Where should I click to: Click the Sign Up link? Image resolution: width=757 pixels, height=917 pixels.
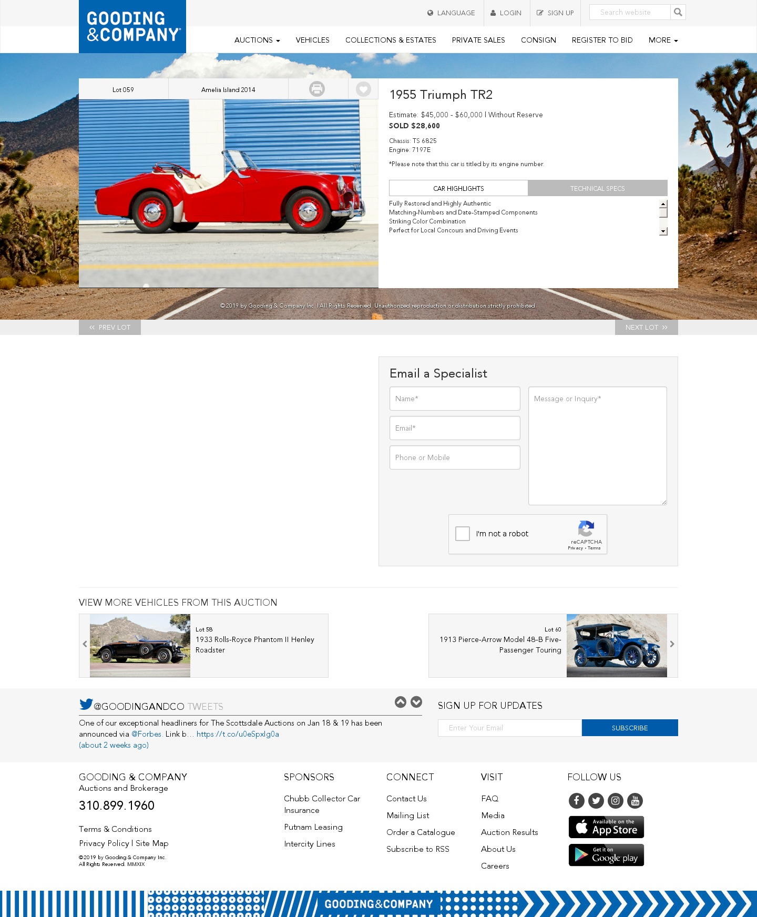pos(555,13)
